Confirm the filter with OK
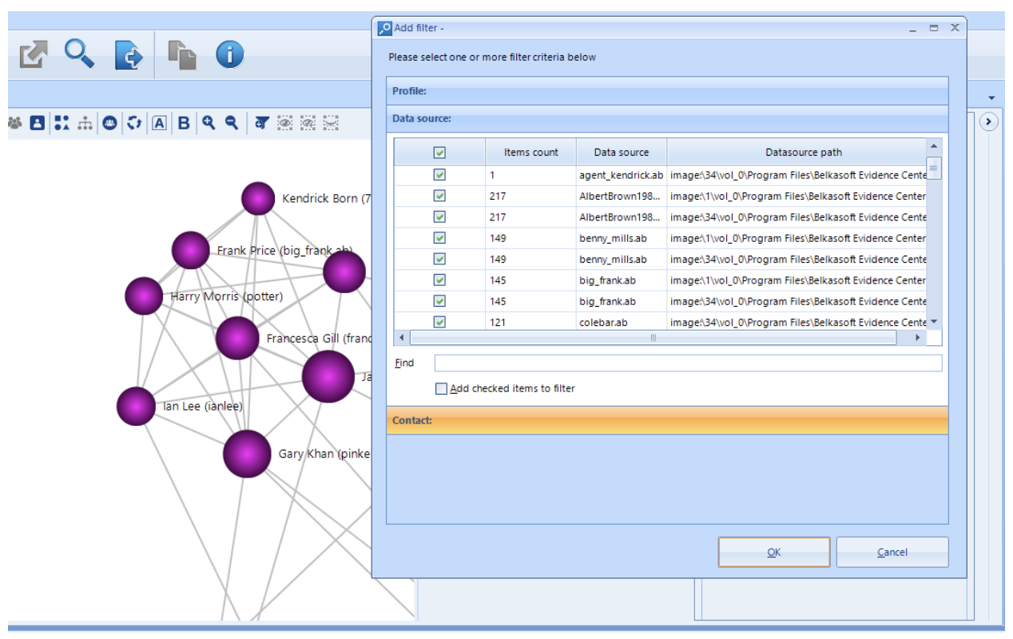Image resolution: width=1013 pixels, height=639 pixels. point(774,552)
